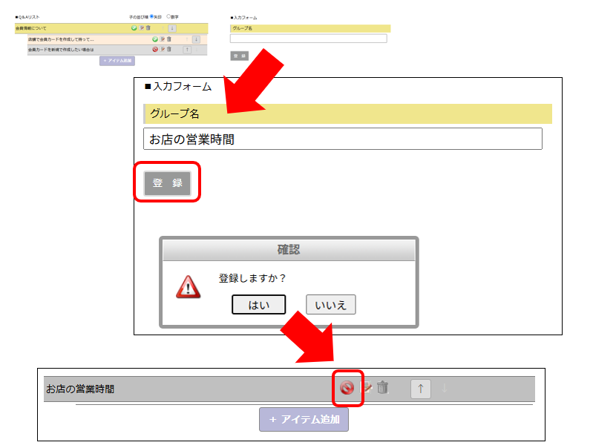
Task: Select the 数字 sort order radio button
Action: [168, 16]
